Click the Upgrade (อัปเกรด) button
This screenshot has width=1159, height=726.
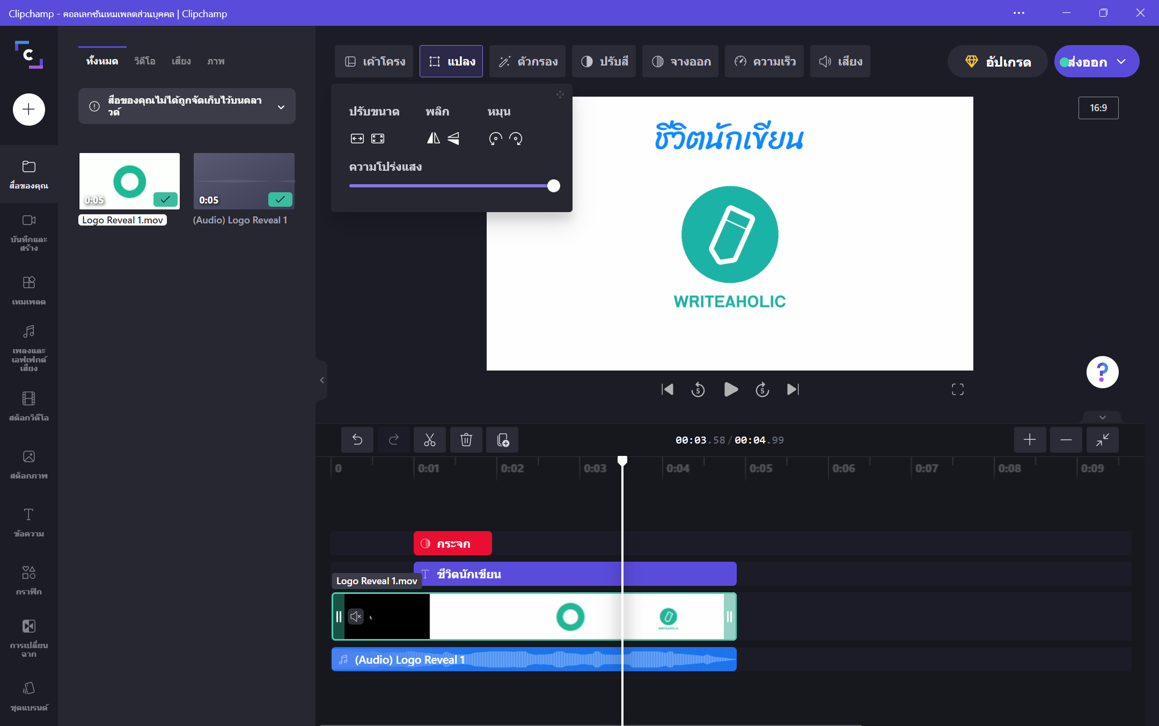[997, 61]
